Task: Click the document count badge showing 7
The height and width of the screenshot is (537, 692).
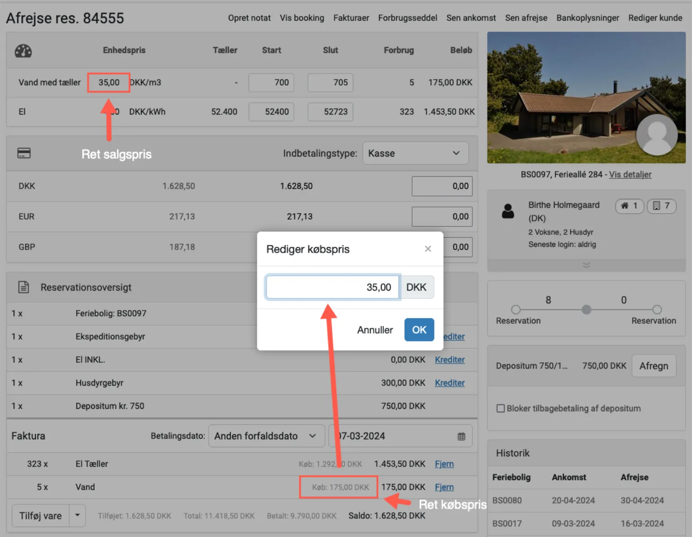Action: tap(661, 206)
